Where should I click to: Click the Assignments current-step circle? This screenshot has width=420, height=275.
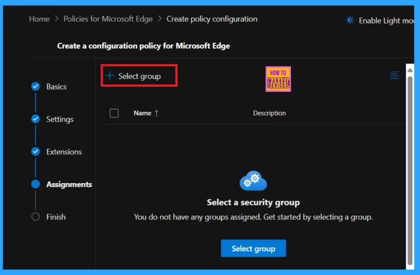(x=35, y=184)
